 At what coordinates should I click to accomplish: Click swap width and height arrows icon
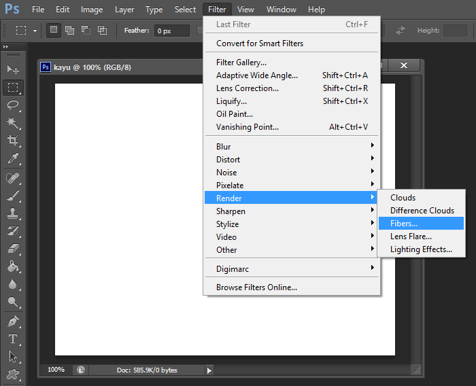(x=401, y=31)
